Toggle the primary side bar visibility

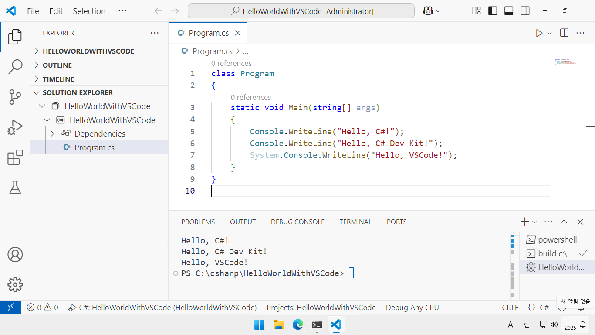(x=492, y=10)
